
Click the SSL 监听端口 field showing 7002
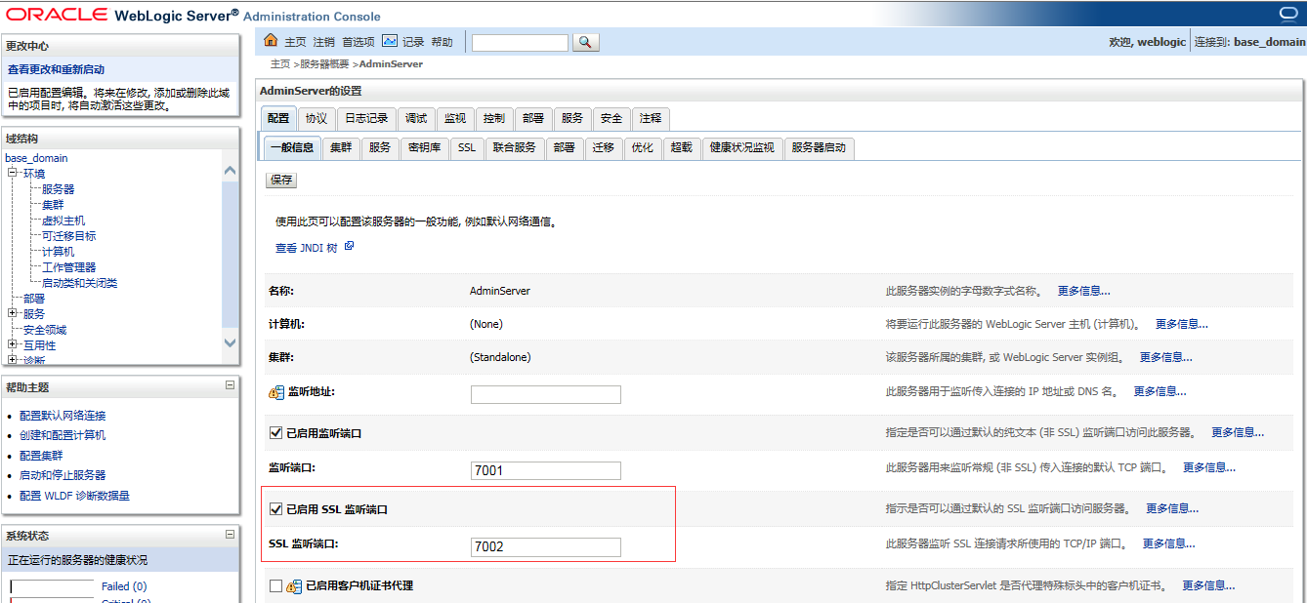pos(545,546)
